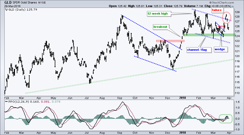244x135 pixels.
Task: Click the PPO(12,26,9) indicator legend
Action: (18, 102)
